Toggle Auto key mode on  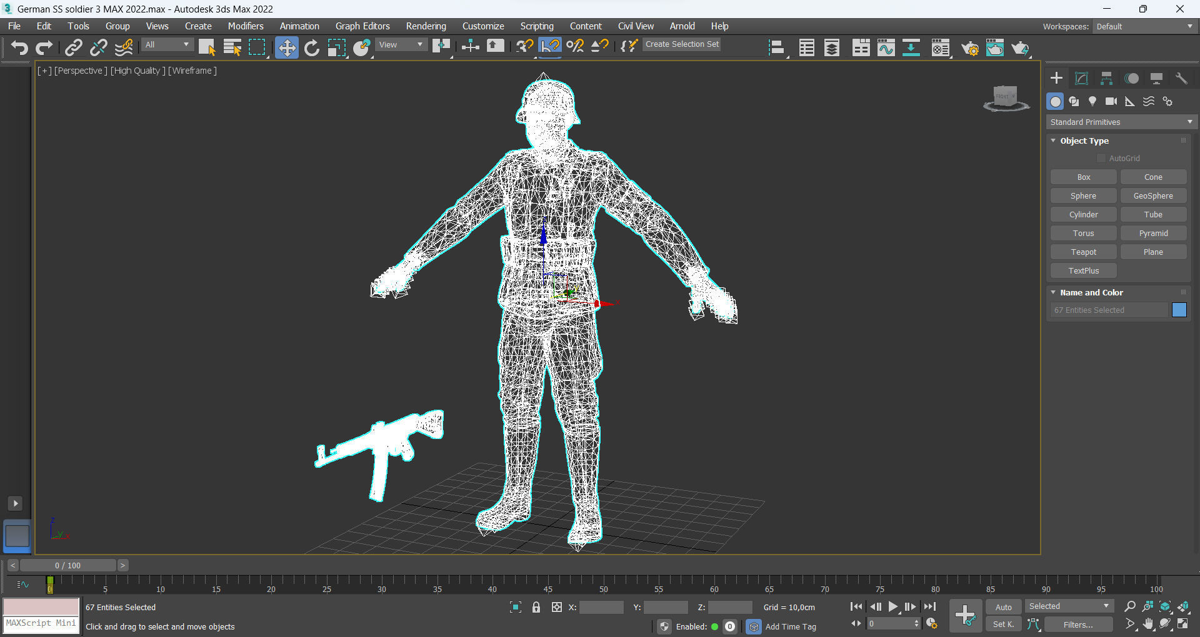(1003, 607)
